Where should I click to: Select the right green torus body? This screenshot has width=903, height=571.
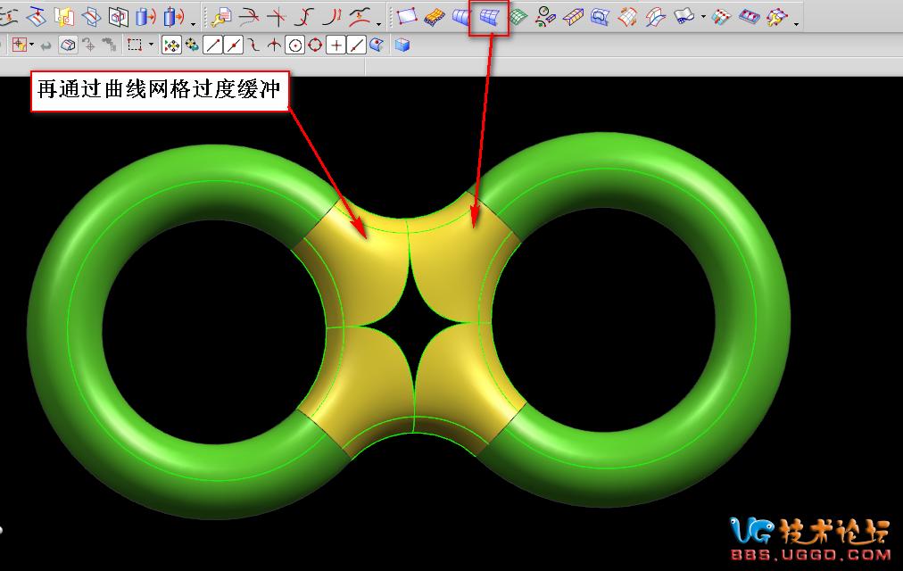tap(752, 319)
